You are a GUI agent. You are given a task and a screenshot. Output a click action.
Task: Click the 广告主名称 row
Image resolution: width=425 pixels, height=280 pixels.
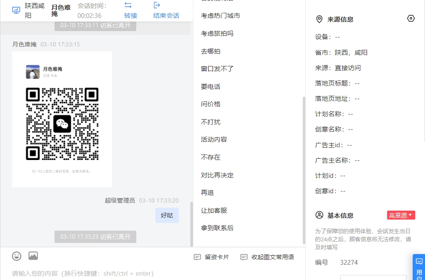point(337,160)
